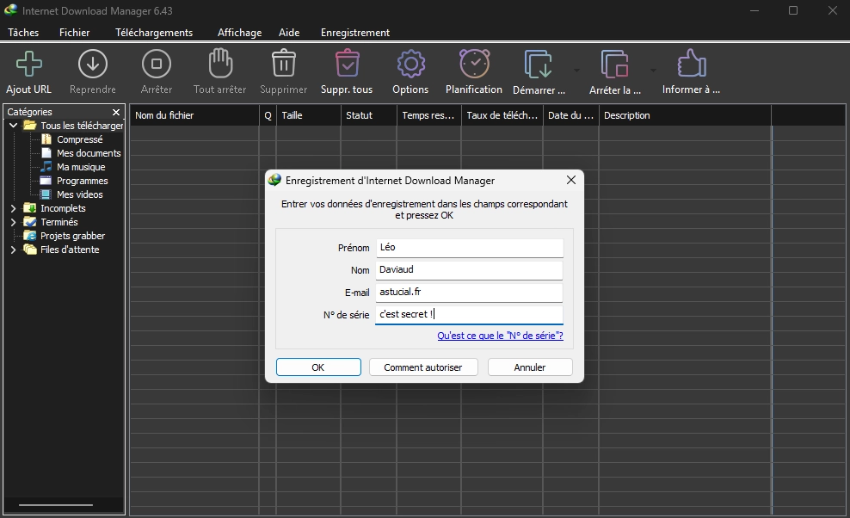
Task: Open the Fichier menu
Action: [74, 33]
